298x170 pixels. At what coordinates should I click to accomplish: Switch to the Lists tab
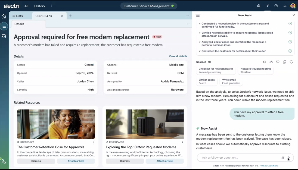coord(18,16)
